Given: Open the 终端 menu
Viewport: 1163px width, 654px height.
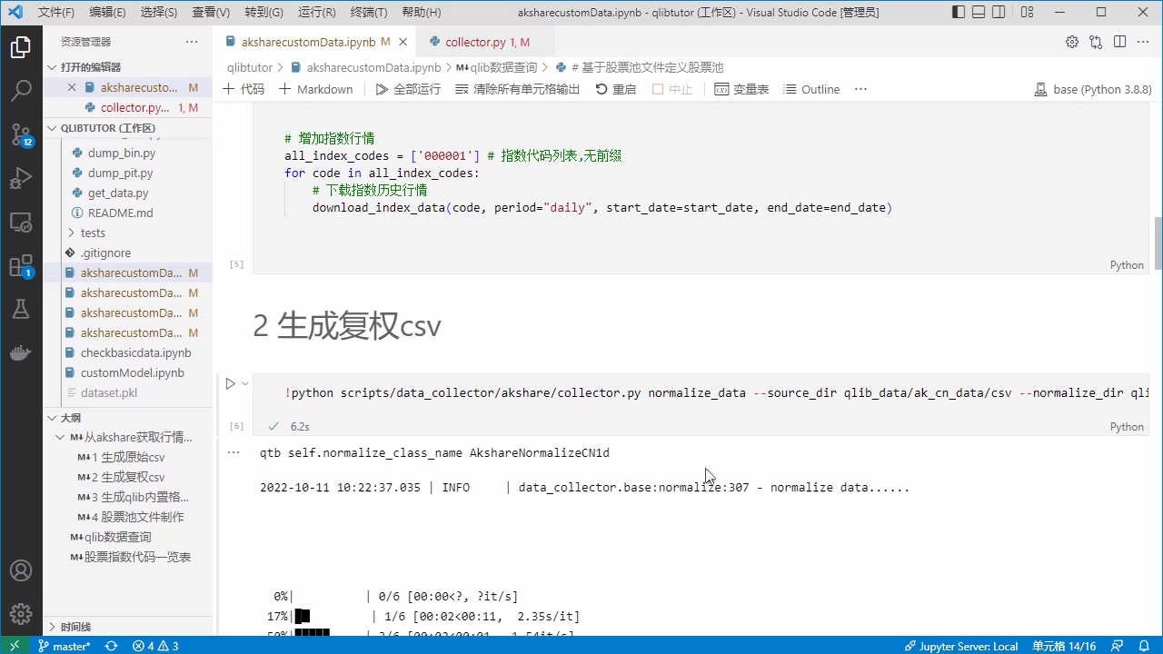Looking at the screenshot, I should point(369,12).
